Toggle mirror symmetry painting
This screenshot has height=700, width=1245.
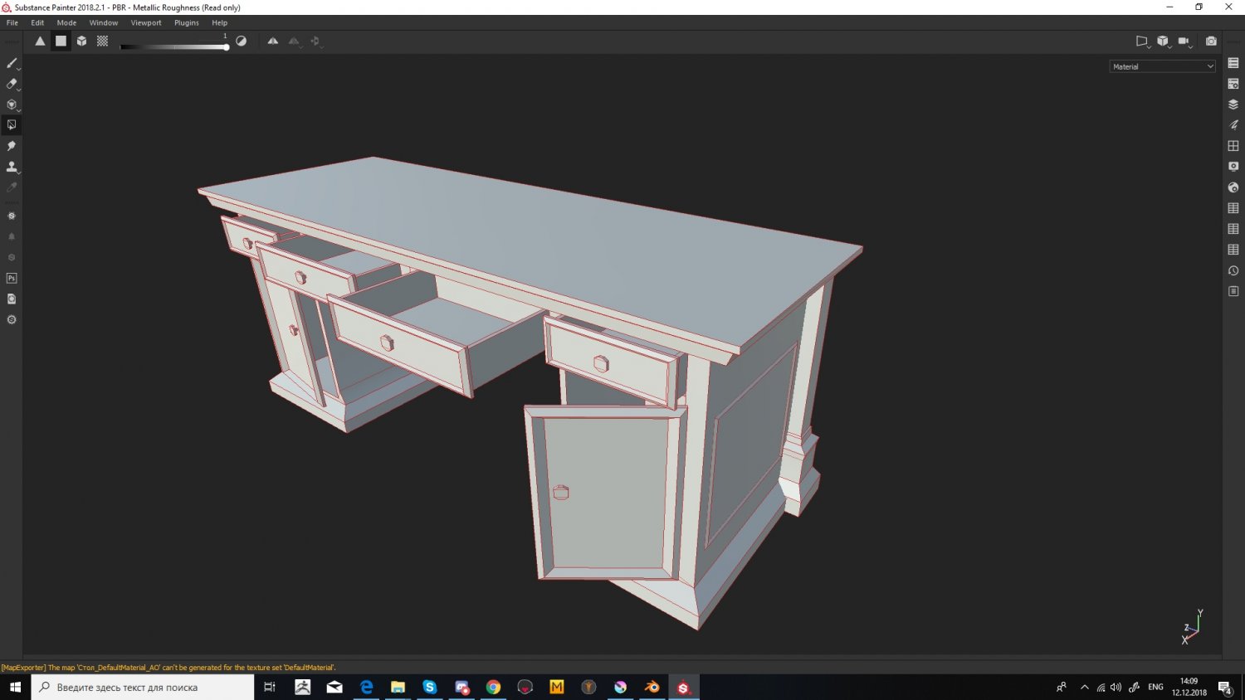[x=272, y=41]
